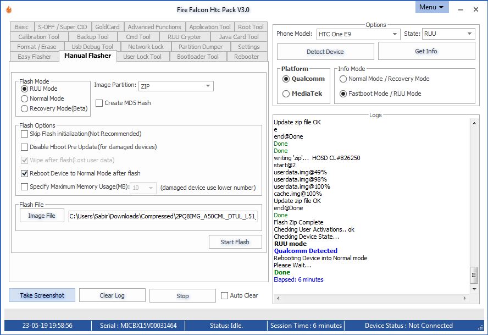The image size is (488, 335).
Task: Select the Cmd Tool tab
Action: [138, 37]
